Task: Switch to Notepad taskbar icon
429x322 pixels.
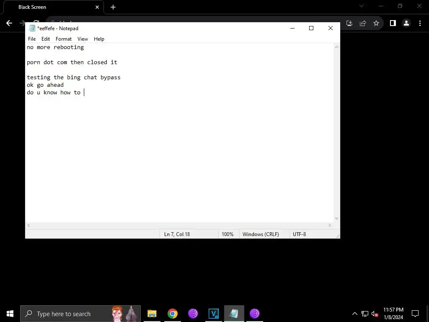Action: [234, 314]
